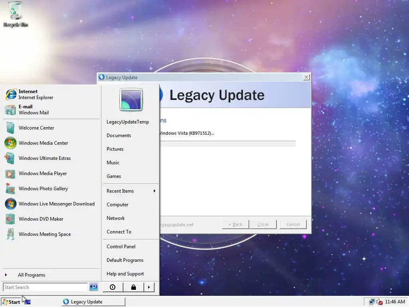Click Close button in Legacy Update
409x307 pixels.
[263, 224]
